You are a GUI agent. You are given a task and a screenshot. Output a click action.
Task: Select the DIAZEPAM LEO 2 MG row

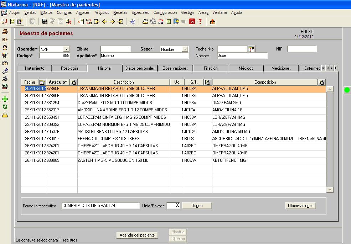(x=174, y=103)
